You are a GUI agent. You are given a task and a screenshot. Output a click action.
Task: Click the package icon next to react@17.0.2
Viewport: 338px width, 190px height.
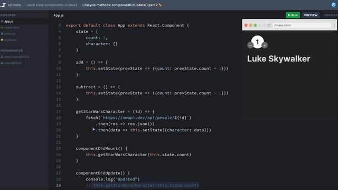click(x=2, y=63)
